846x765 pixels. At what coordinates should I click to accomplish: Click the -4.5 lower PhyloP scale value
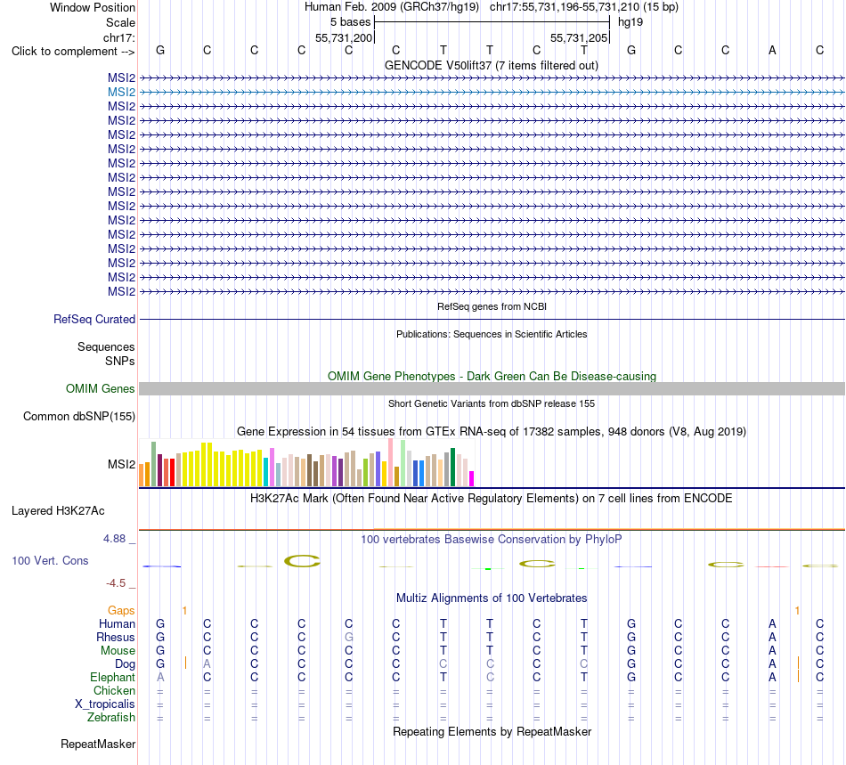pyautogui.click(x=116, y=583)
